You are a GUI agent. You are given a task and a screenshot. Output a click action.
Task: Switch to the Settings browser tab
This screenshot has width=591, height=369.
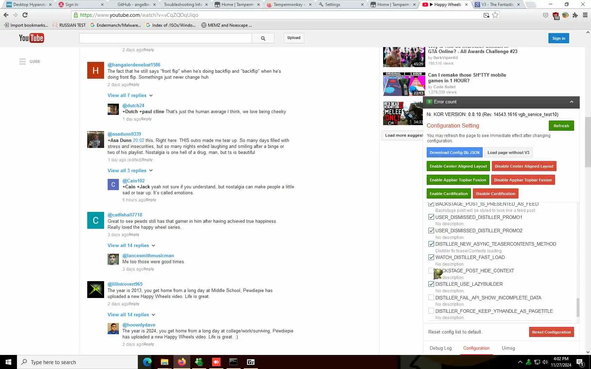[341, 5]
